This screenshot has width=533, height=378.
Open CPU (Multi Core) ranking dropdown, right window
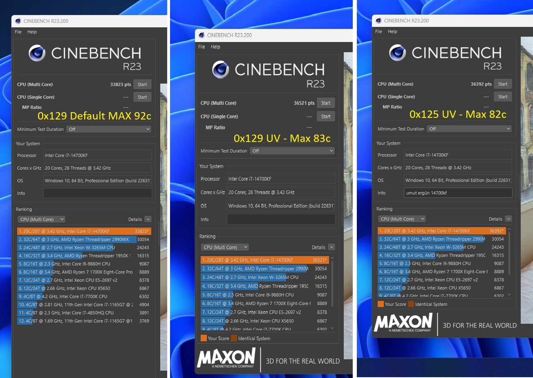[402, 219]
